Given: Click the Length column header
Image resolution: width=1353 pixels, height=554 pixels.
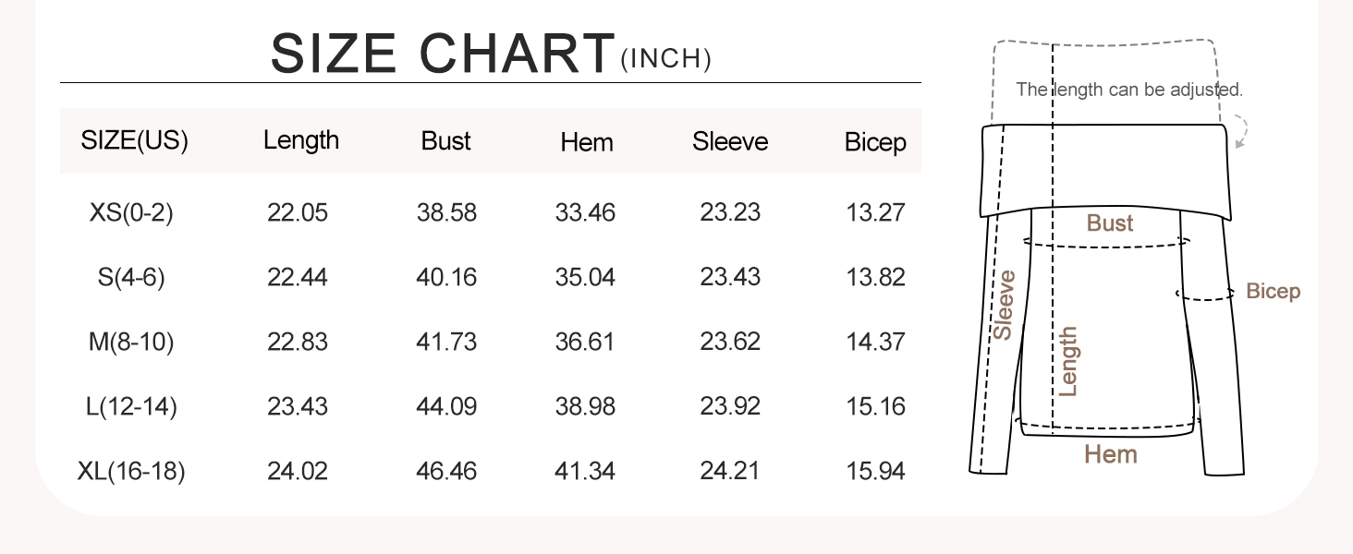Looking at the screenshot, I should (301, 140).
